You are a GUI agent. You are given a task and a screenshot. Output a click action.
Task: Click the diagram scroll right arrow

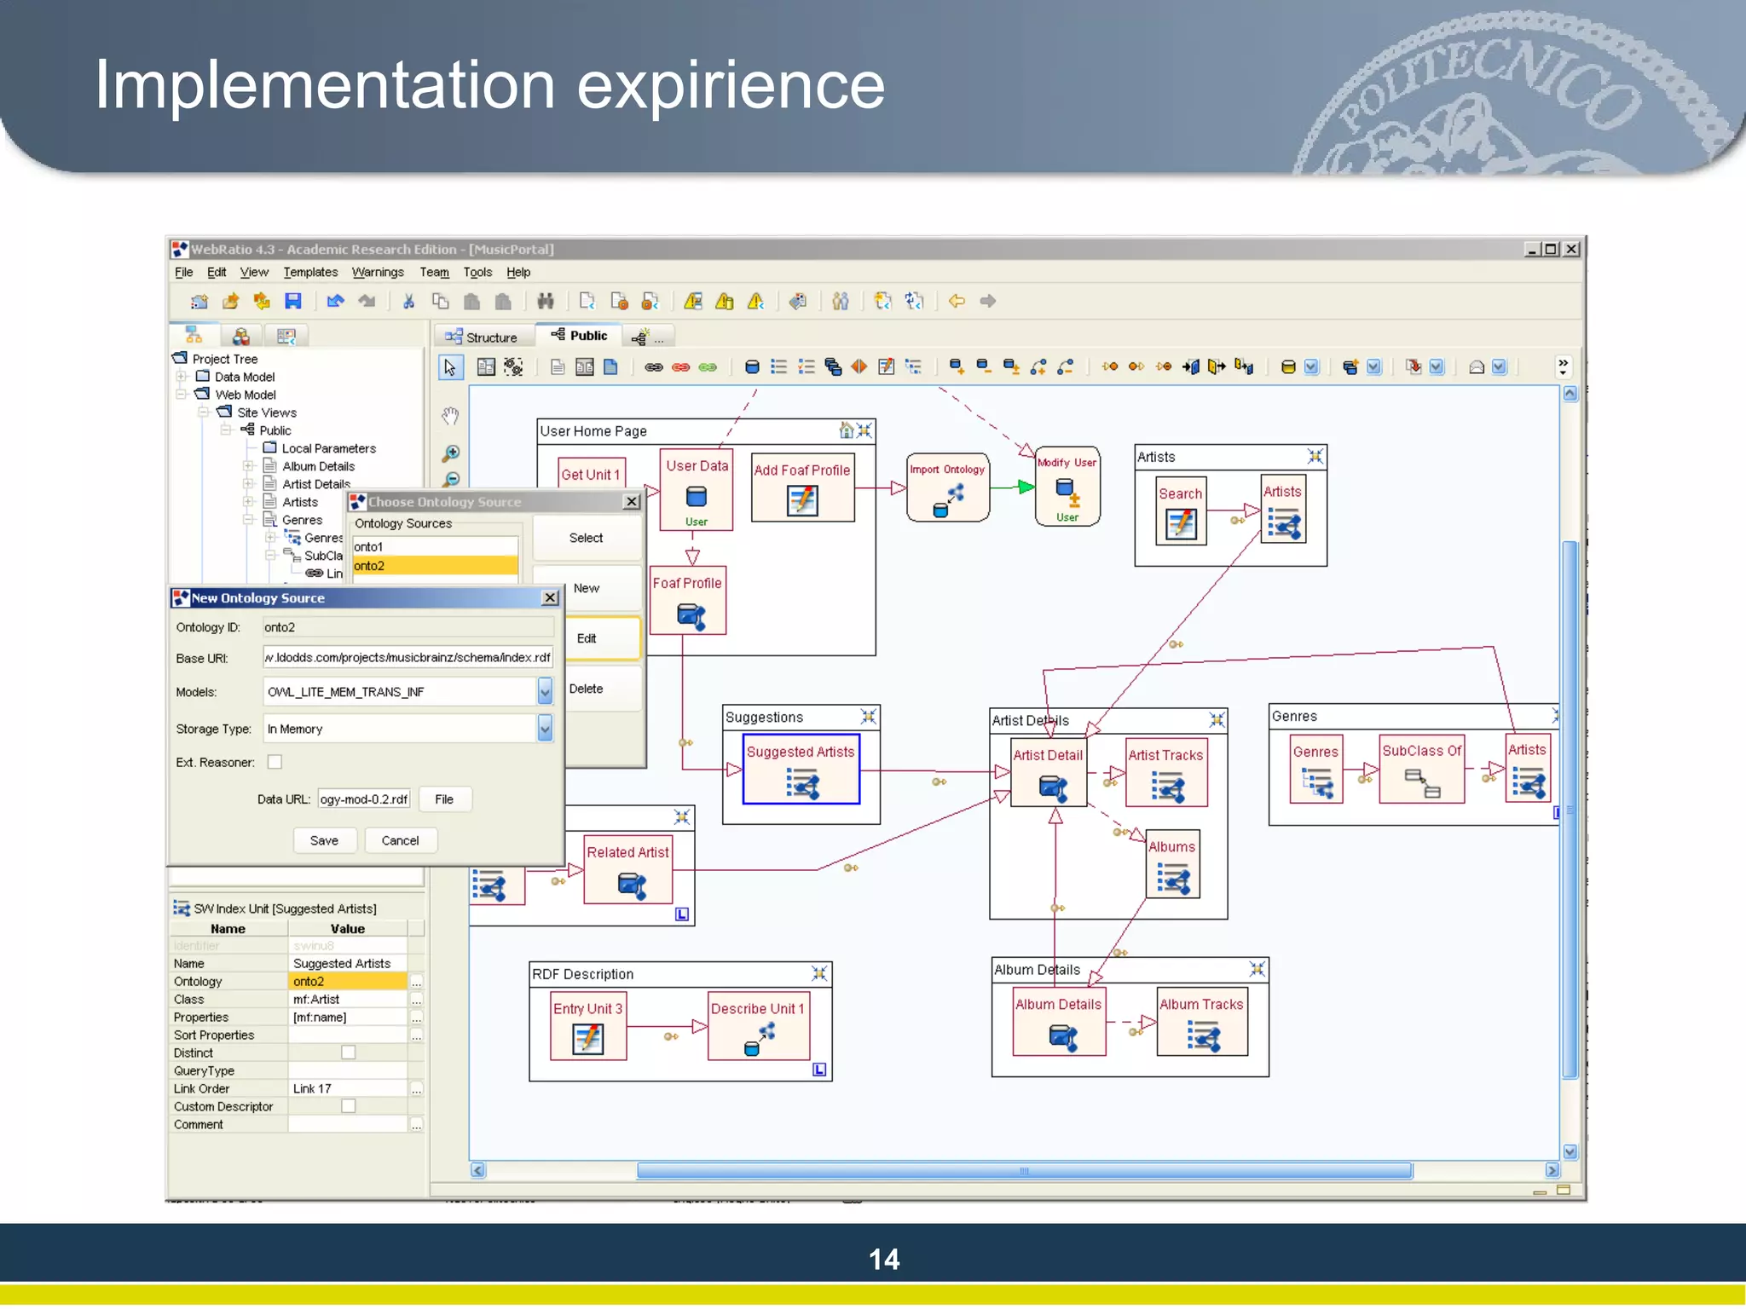[x=1552, y=1171]
